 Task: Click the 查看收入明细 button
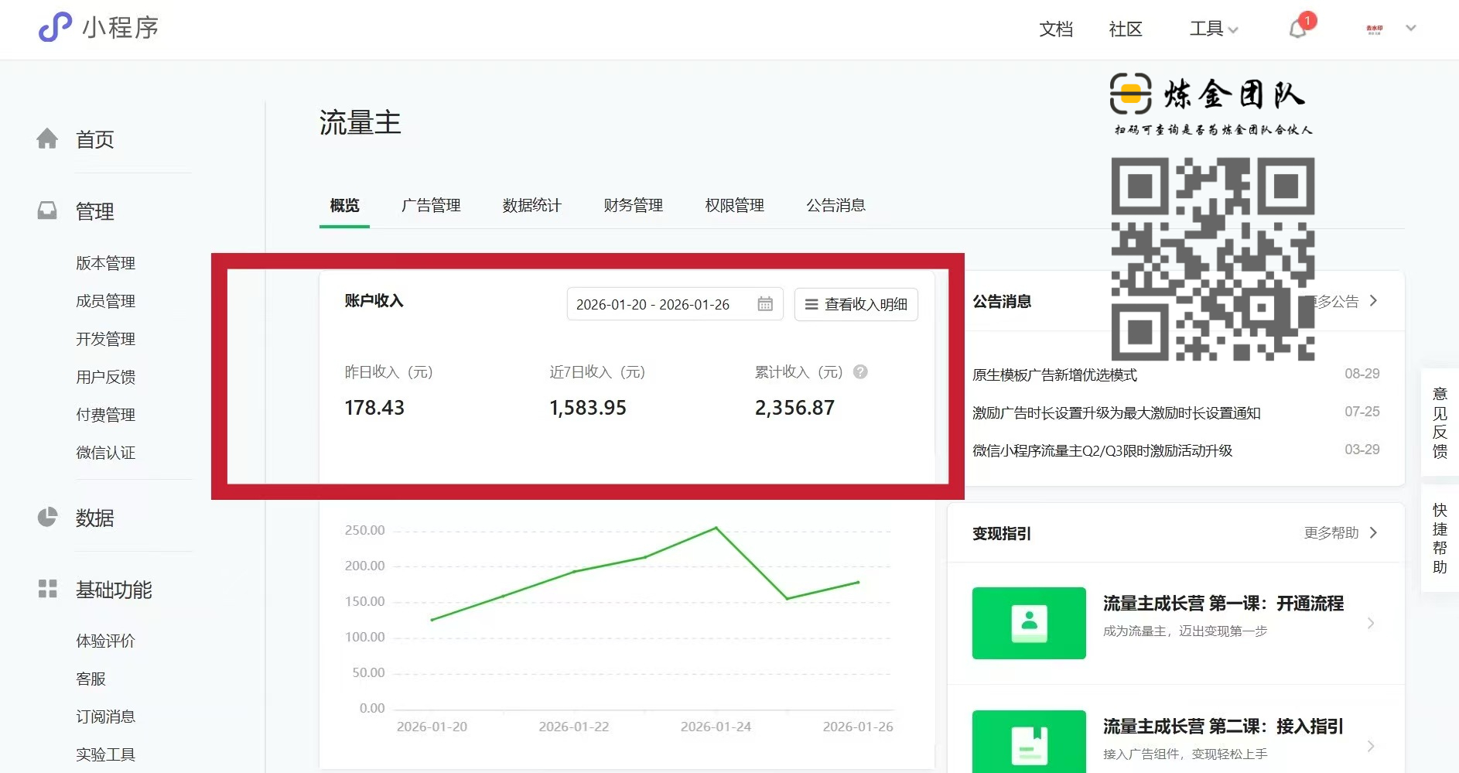click(856, 304)
